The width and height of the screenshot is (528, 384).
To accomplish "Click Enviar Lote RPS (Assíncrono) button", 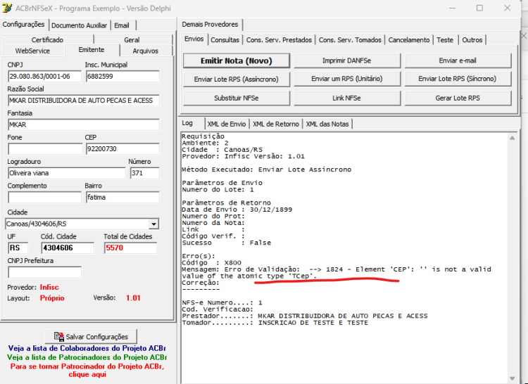I will click(x=237, y=79).
